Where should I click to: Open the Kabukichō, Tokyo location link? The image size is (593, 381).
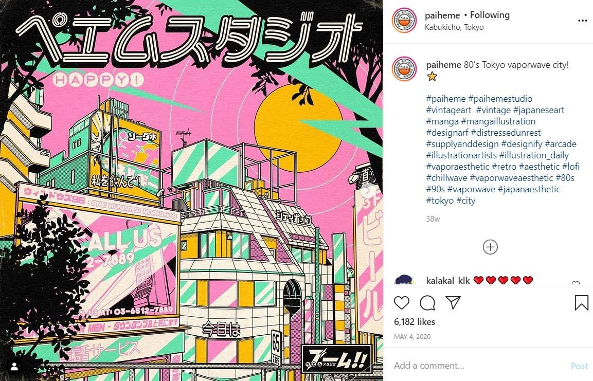(454, 27)
